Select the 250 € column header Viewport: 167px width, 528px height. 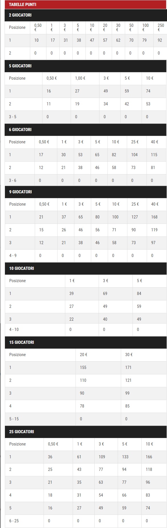click(x=161, y=27)
